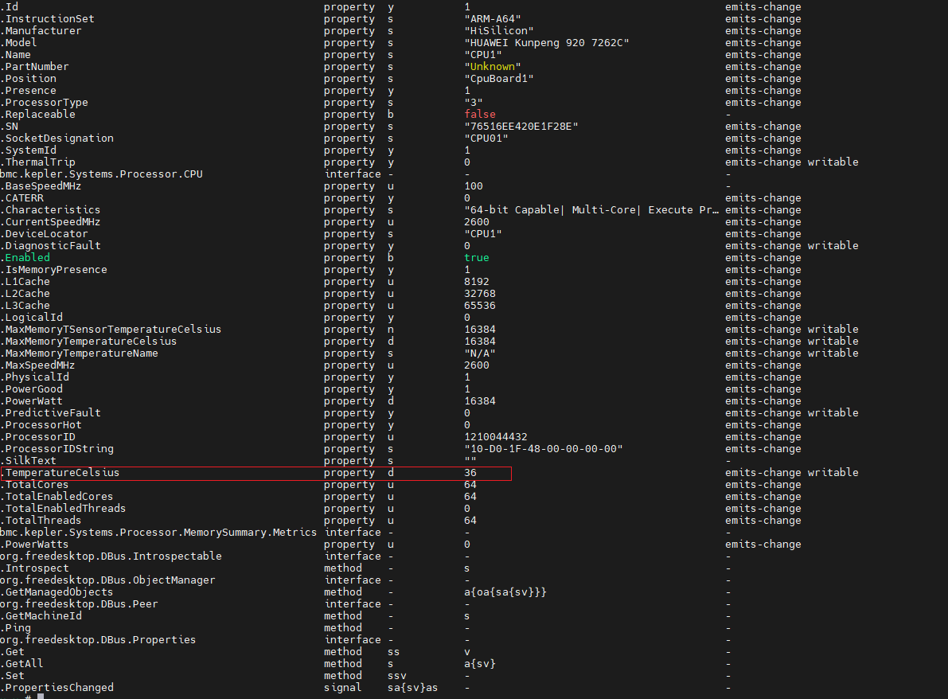Click the org.freedesktop.DBus.Properties interface name
The height and width of the screenshot is (699, 948).
pos(98,640)
